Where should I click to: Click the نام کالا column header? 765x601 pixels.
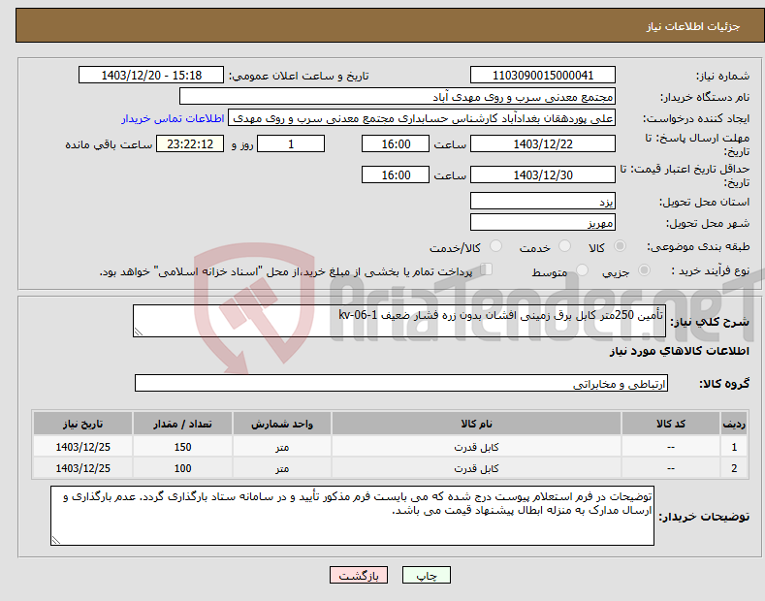pyautogui.click(x=476, y=424)
